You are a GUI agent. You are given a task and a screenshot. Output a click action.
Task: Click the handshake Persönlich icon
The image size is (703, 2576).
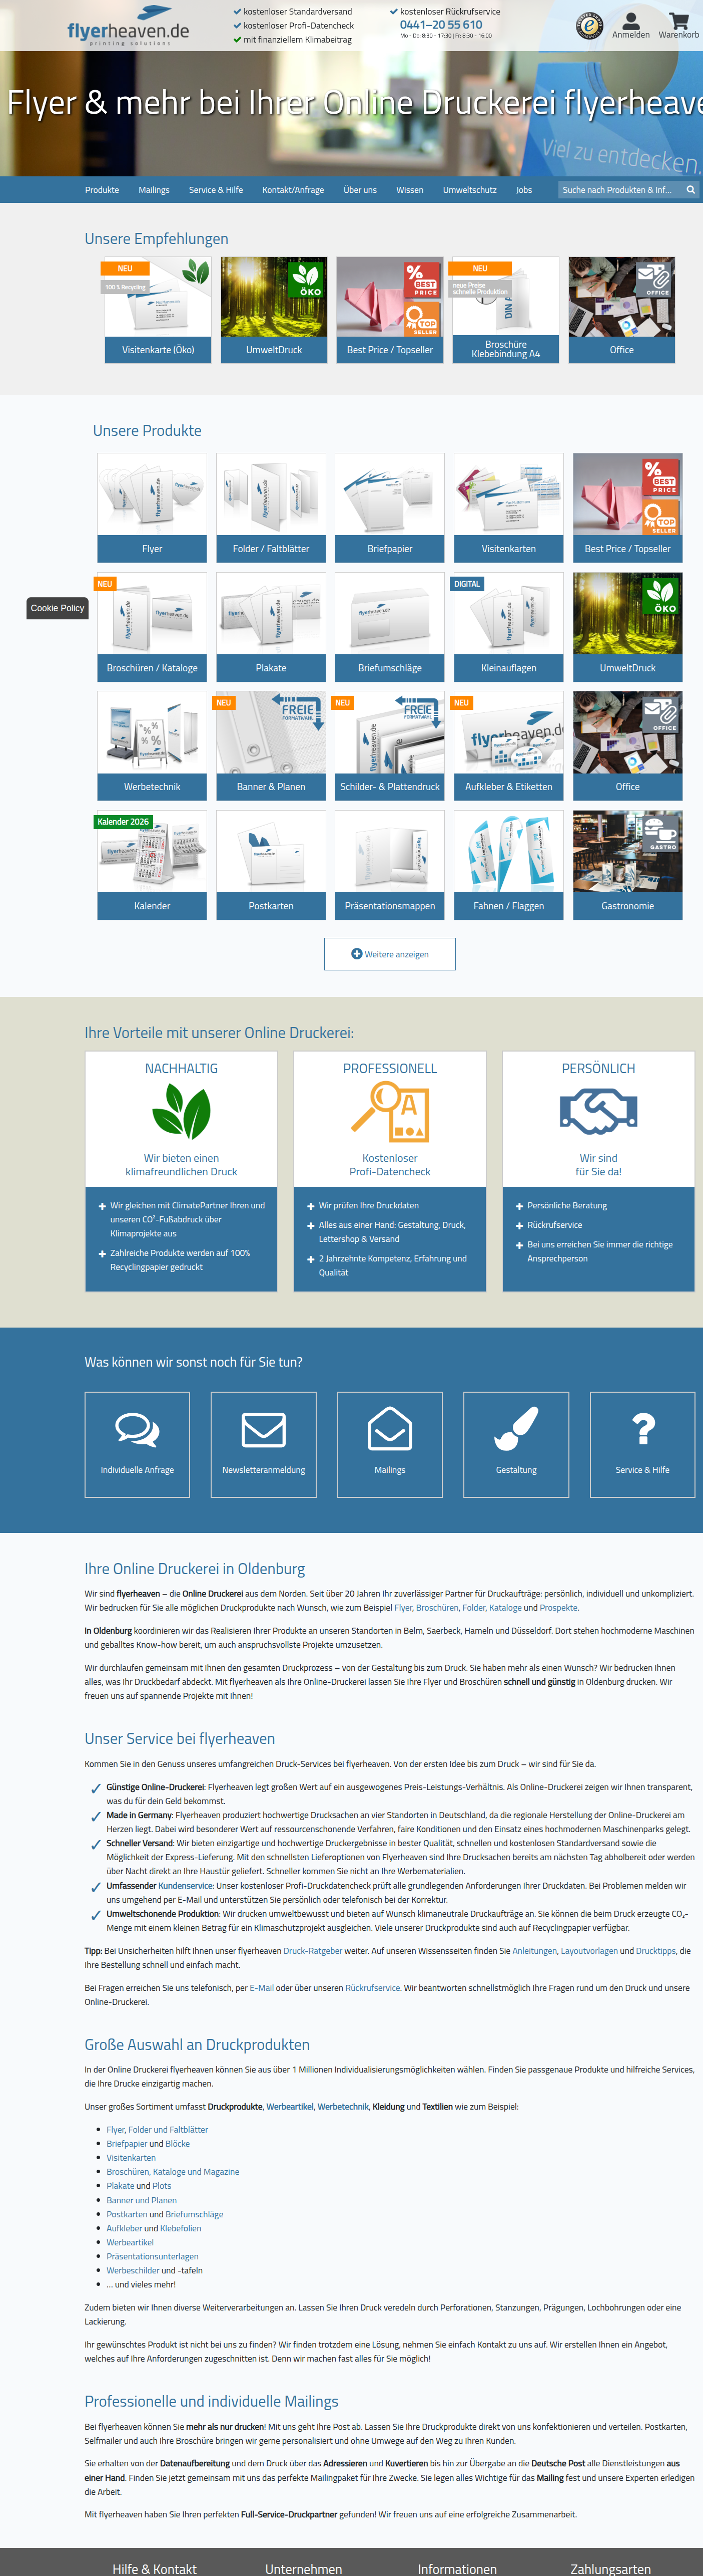(598, 1112)
